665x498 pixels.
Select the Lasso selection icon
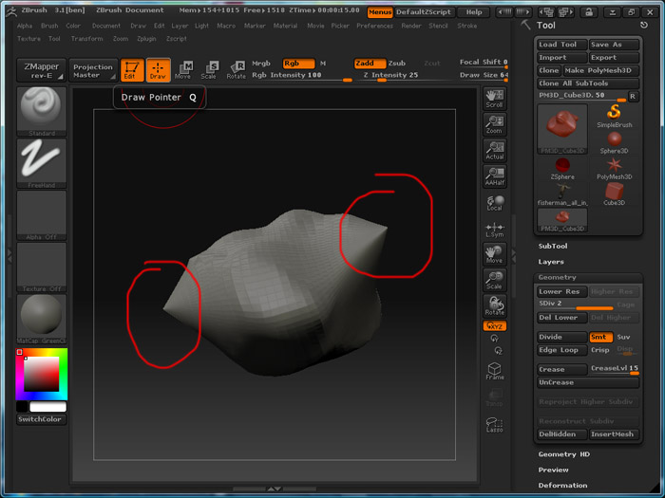(494, 423)
